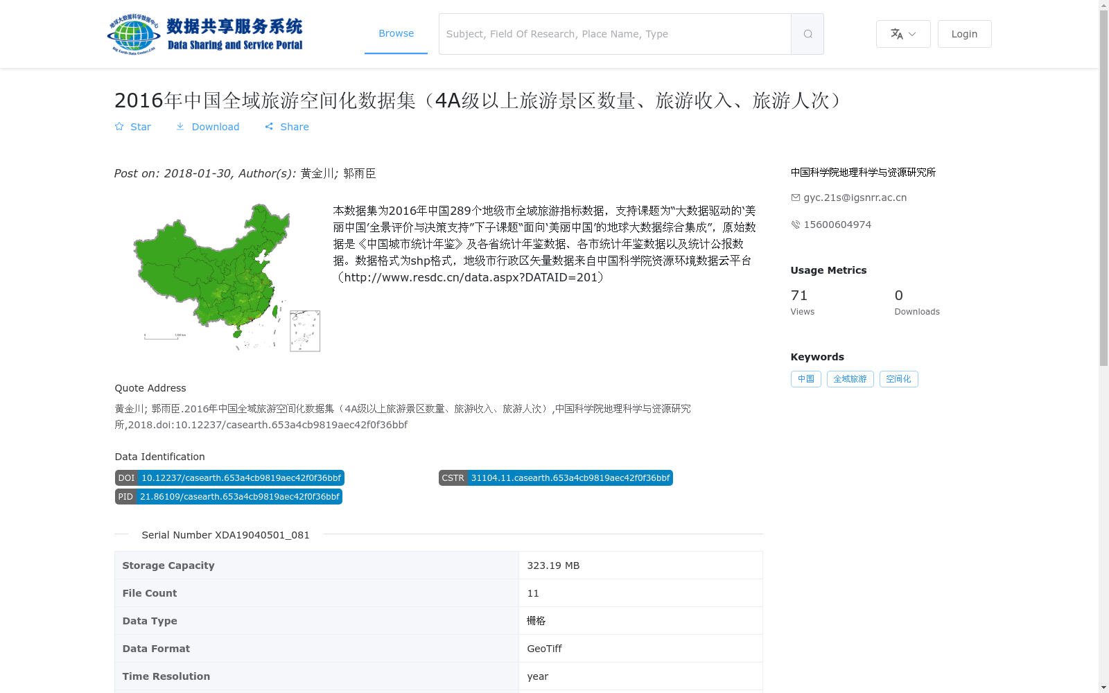This screenshot has width=1109, height=693.
Task: Select the 全域旅游 keyword tag
Action: point(850,379)
